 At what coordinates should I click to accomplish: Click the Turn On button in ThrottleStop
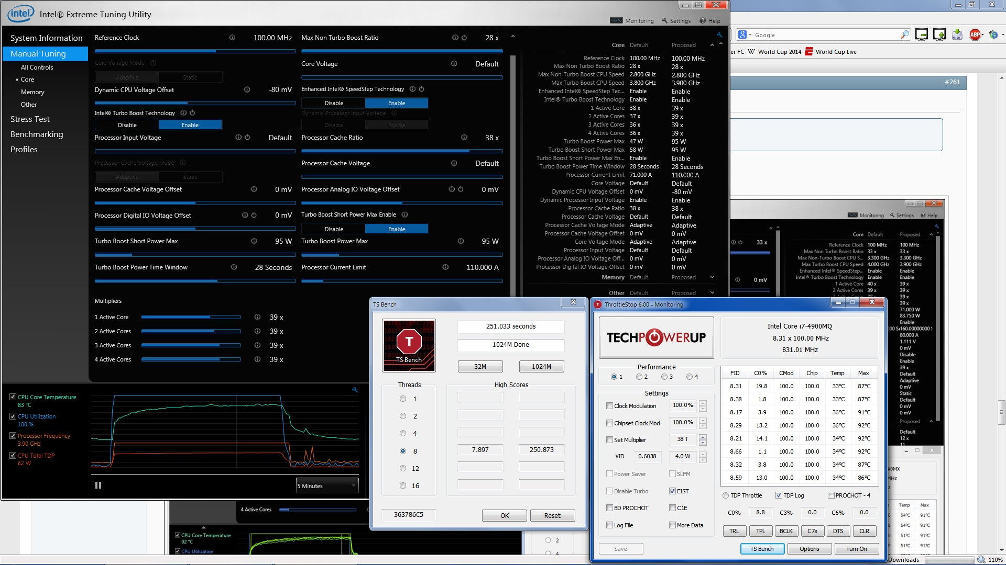[856, 549]
